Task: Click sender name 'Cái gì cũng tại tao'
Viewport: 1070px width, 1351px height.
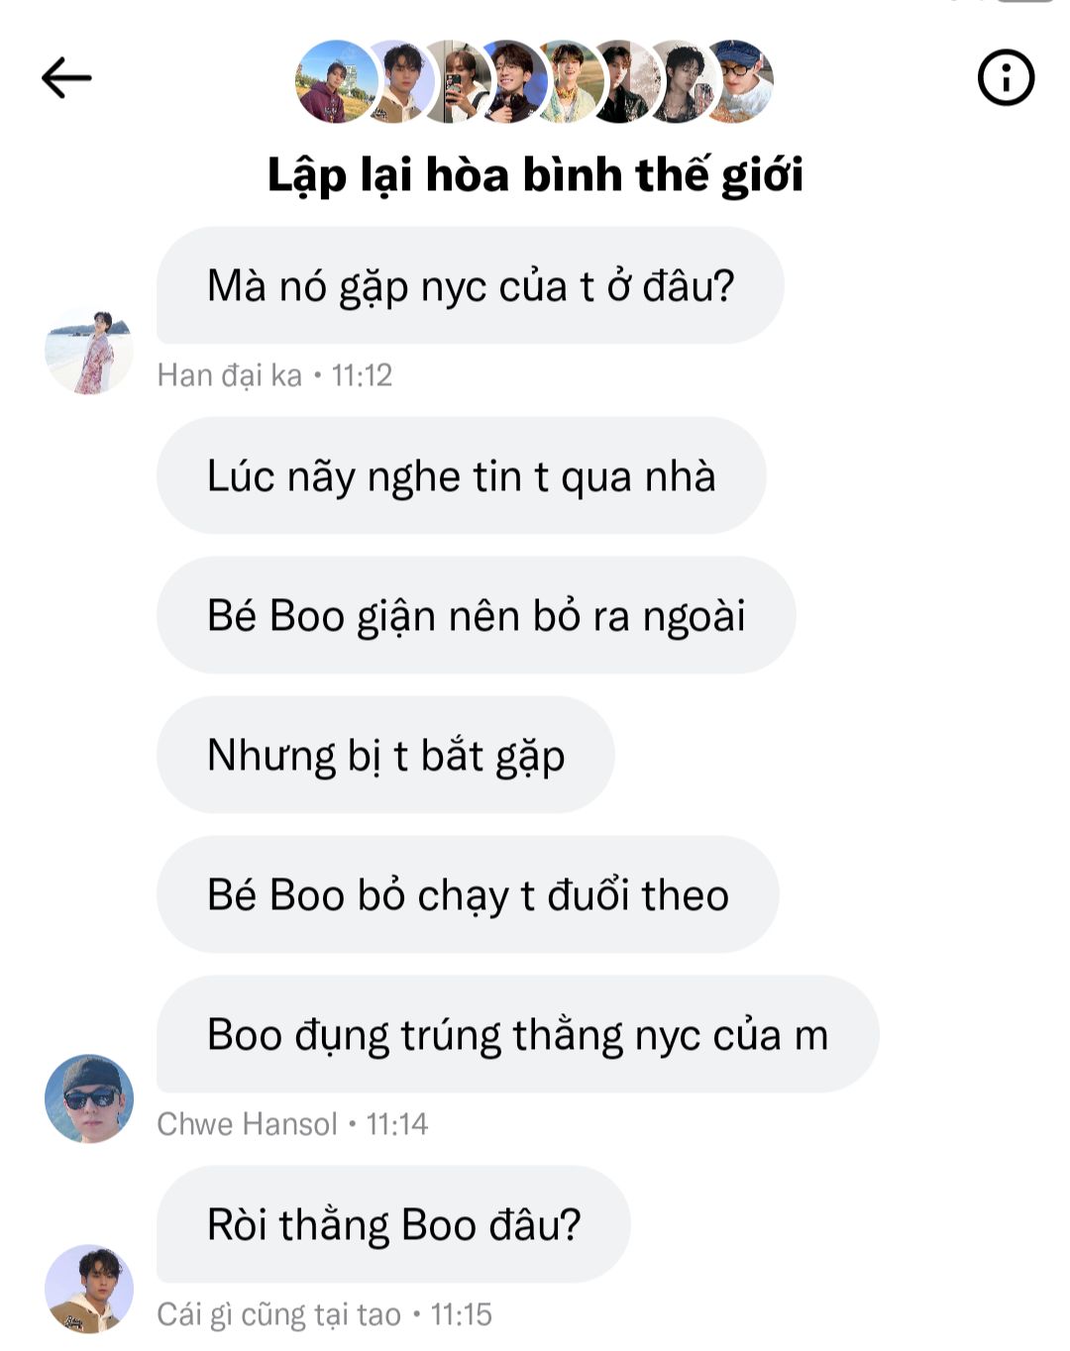Action: pyautogui.click(x=279, y=1314)
